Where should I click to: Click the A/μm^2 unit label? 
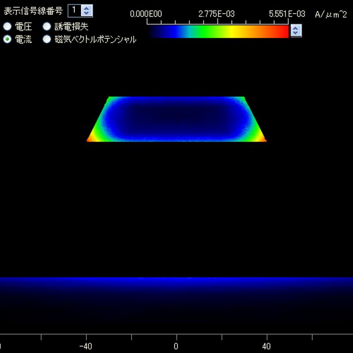[331, 14]
